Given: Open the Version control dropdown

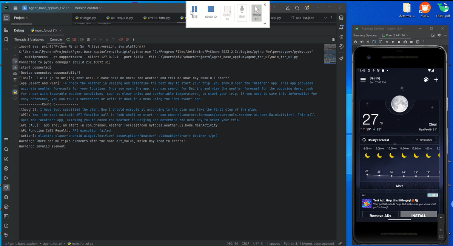Looking at the screenshot, I should point(88,8).
